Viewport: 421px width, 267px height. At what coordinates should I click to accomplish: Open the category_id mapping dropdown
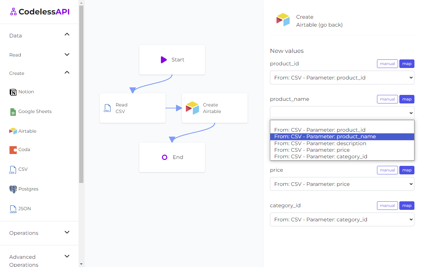tap(342, 219)
